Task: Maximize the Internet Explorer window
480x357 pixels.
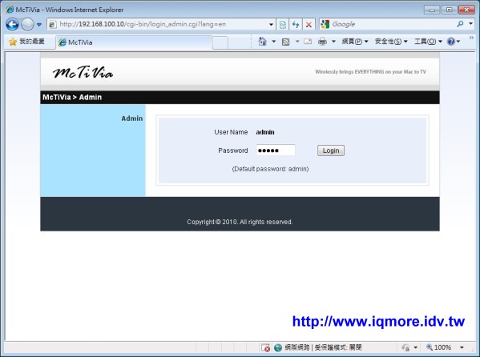Action: click(x=449, y=10)
